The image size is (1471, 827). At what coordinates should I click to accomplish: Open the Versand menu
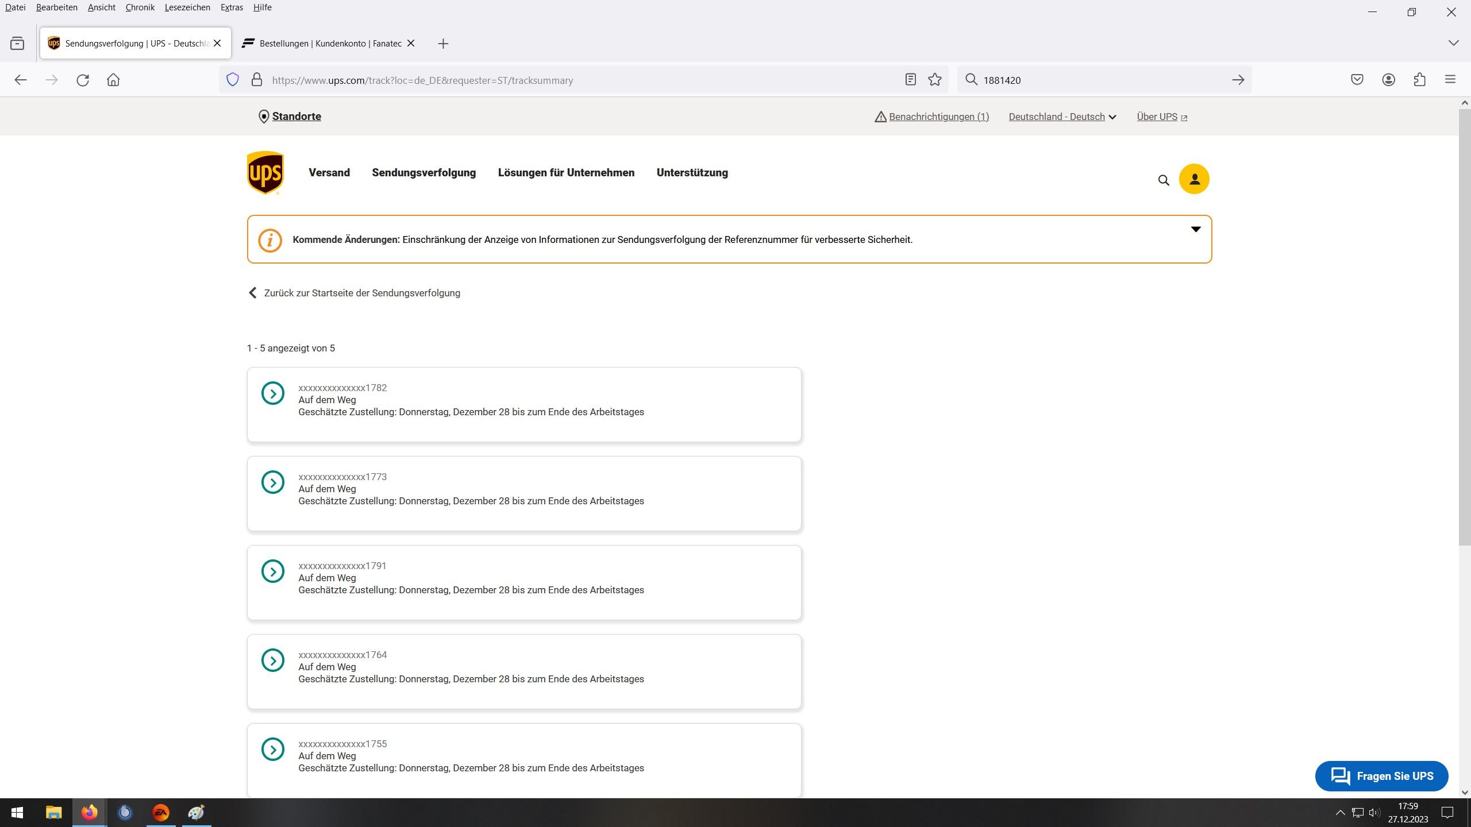pos(329,173)
